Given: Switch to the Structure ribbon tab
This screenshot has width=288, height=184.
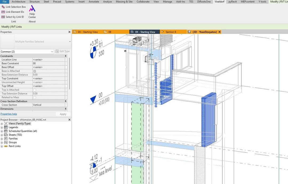Looking at the screenshot, I should [x=34, y=2].
